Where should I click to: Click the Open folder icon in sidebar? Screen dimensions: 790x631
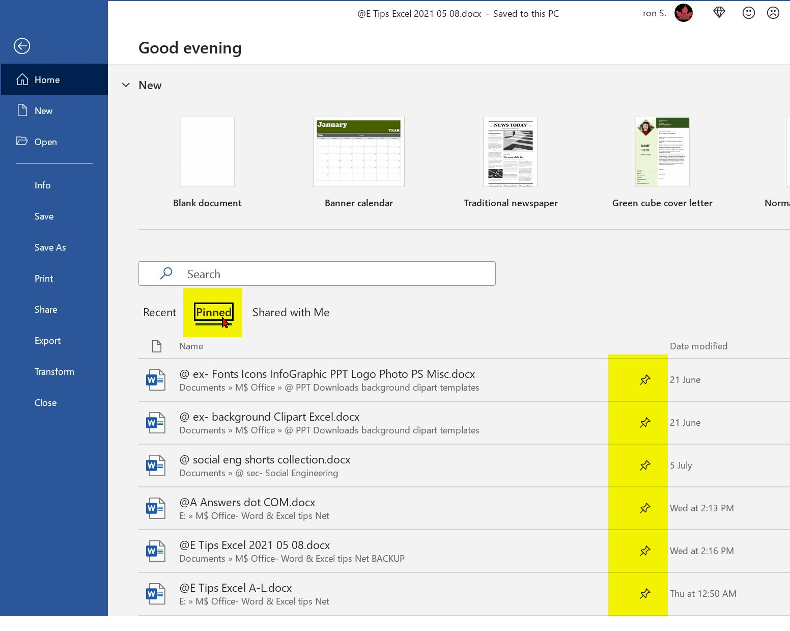(22, 141)
